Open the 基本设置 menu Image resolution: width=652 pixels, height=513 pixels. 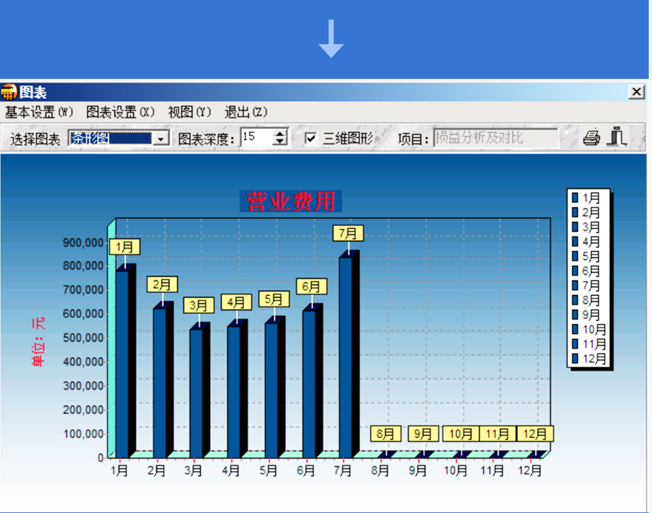pyautogui.click(x=39, y=112)
